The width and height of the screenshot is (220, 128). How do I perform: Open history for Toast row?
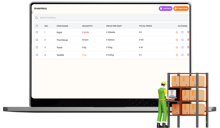tap(177, 47)
